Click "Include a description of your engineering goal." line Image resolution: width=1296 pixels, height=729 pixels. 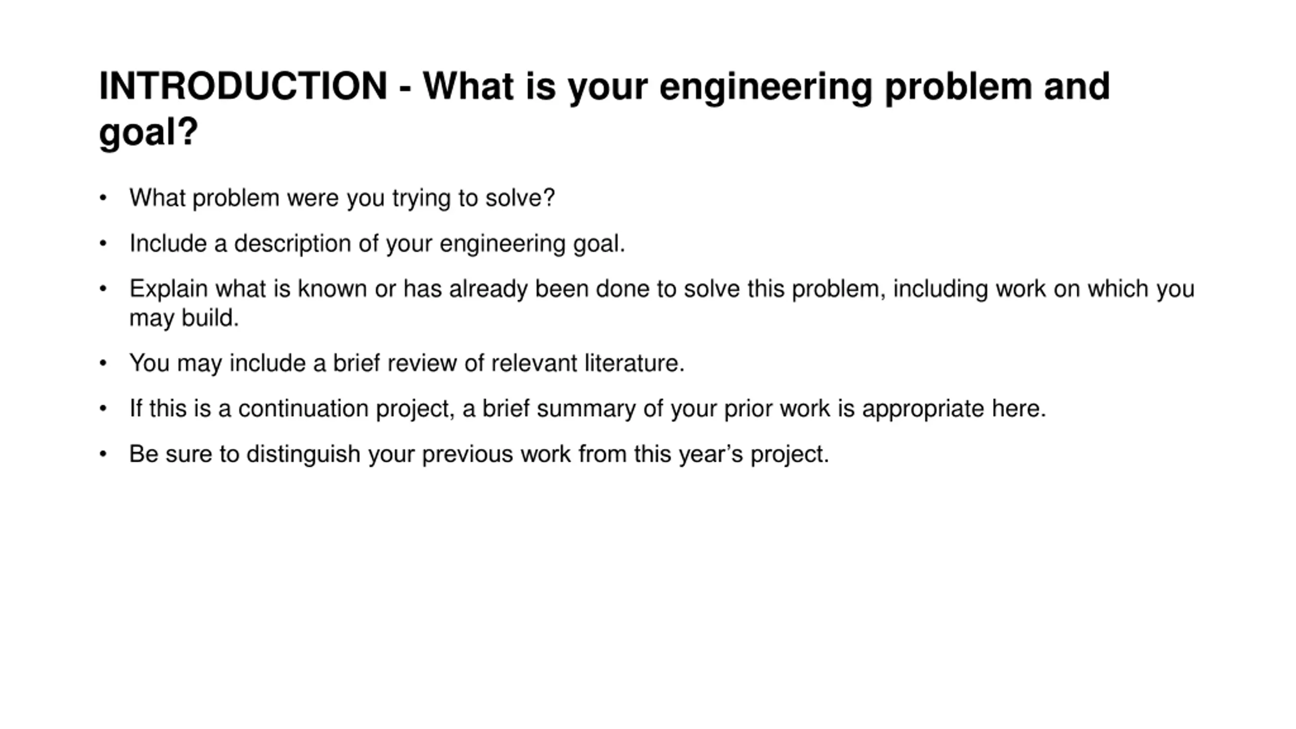point(377,244)
